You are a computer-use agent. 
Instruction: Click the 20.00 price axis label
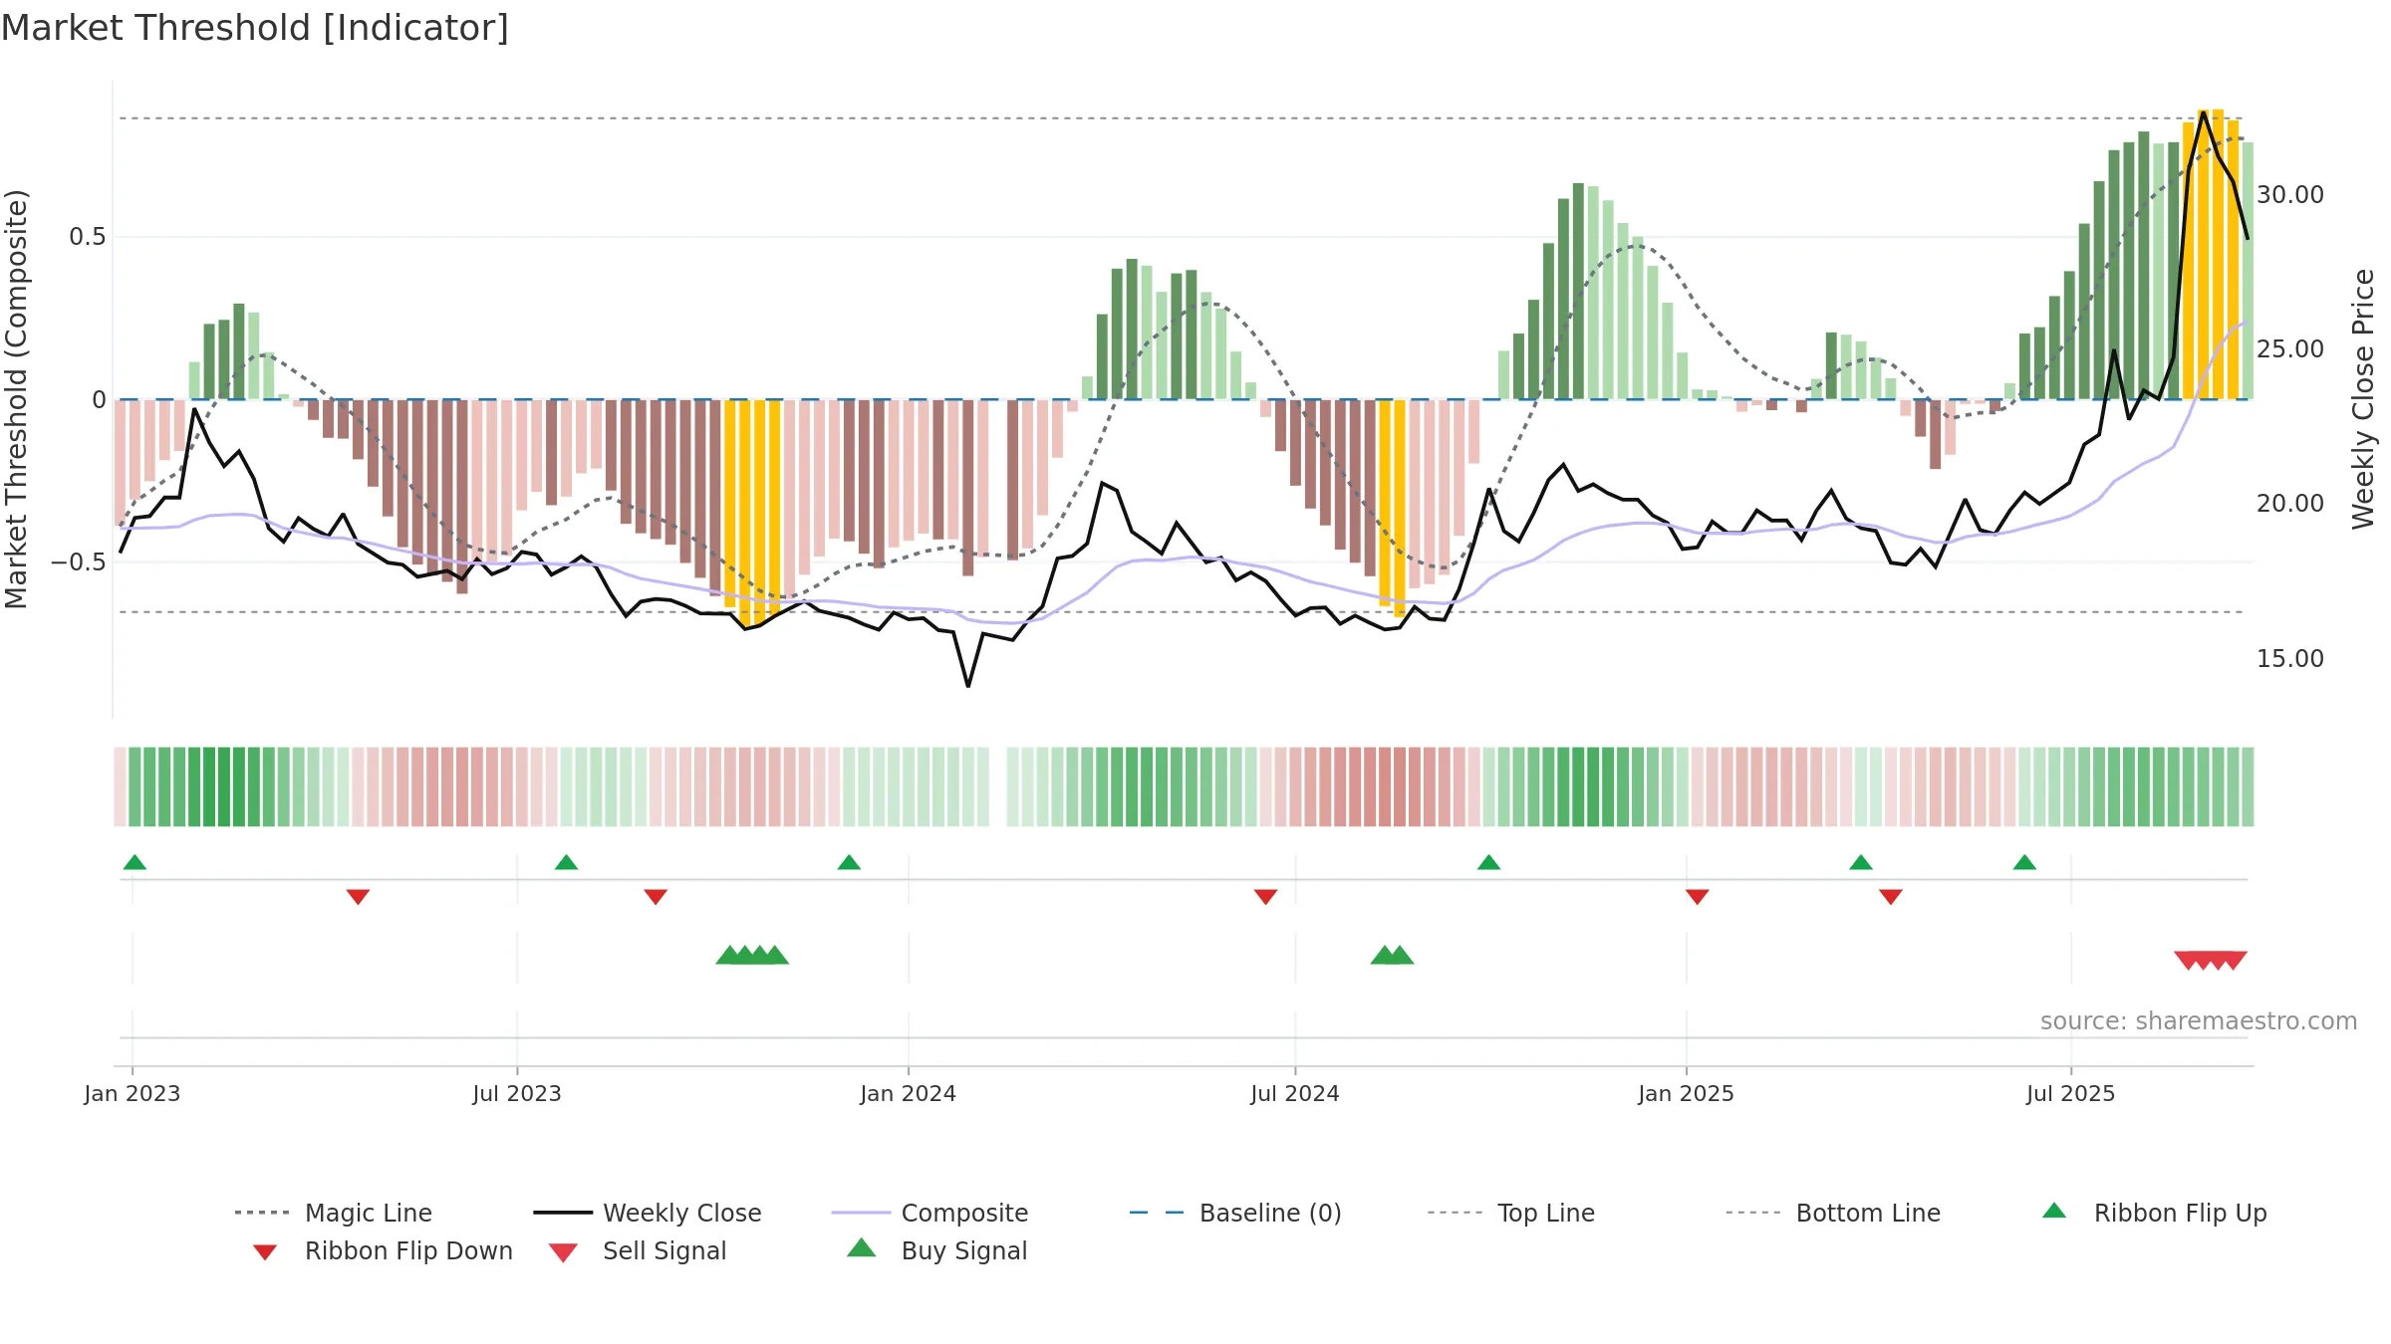coord(2290,504)
